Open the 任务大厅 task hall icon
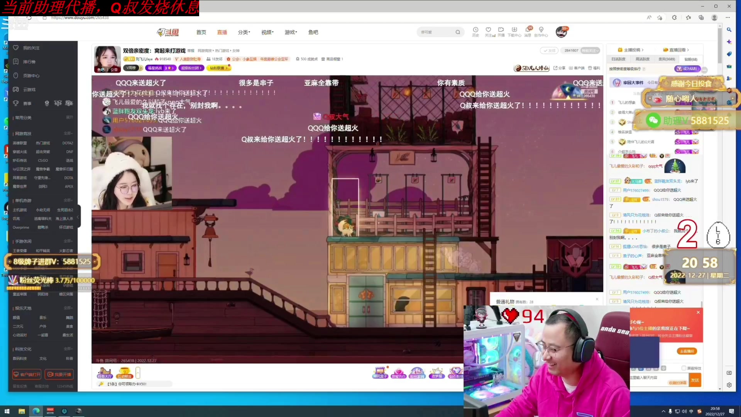The image size is (741, 417). coord(105,372)
